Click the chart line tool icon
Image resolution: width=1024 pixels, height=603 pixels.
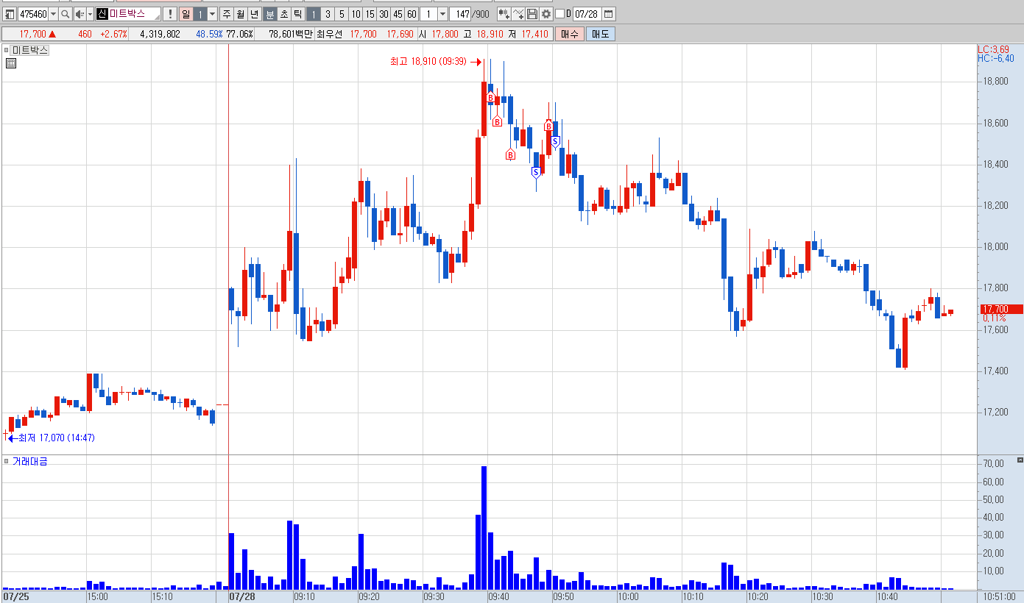[x=518, y=14]
